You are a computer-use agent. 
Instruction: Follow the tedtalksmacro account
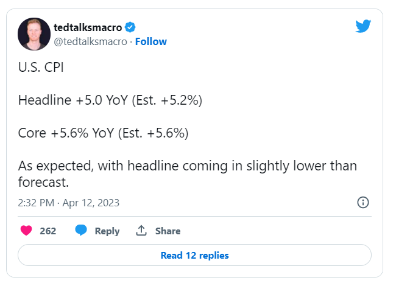pos(151,41)
